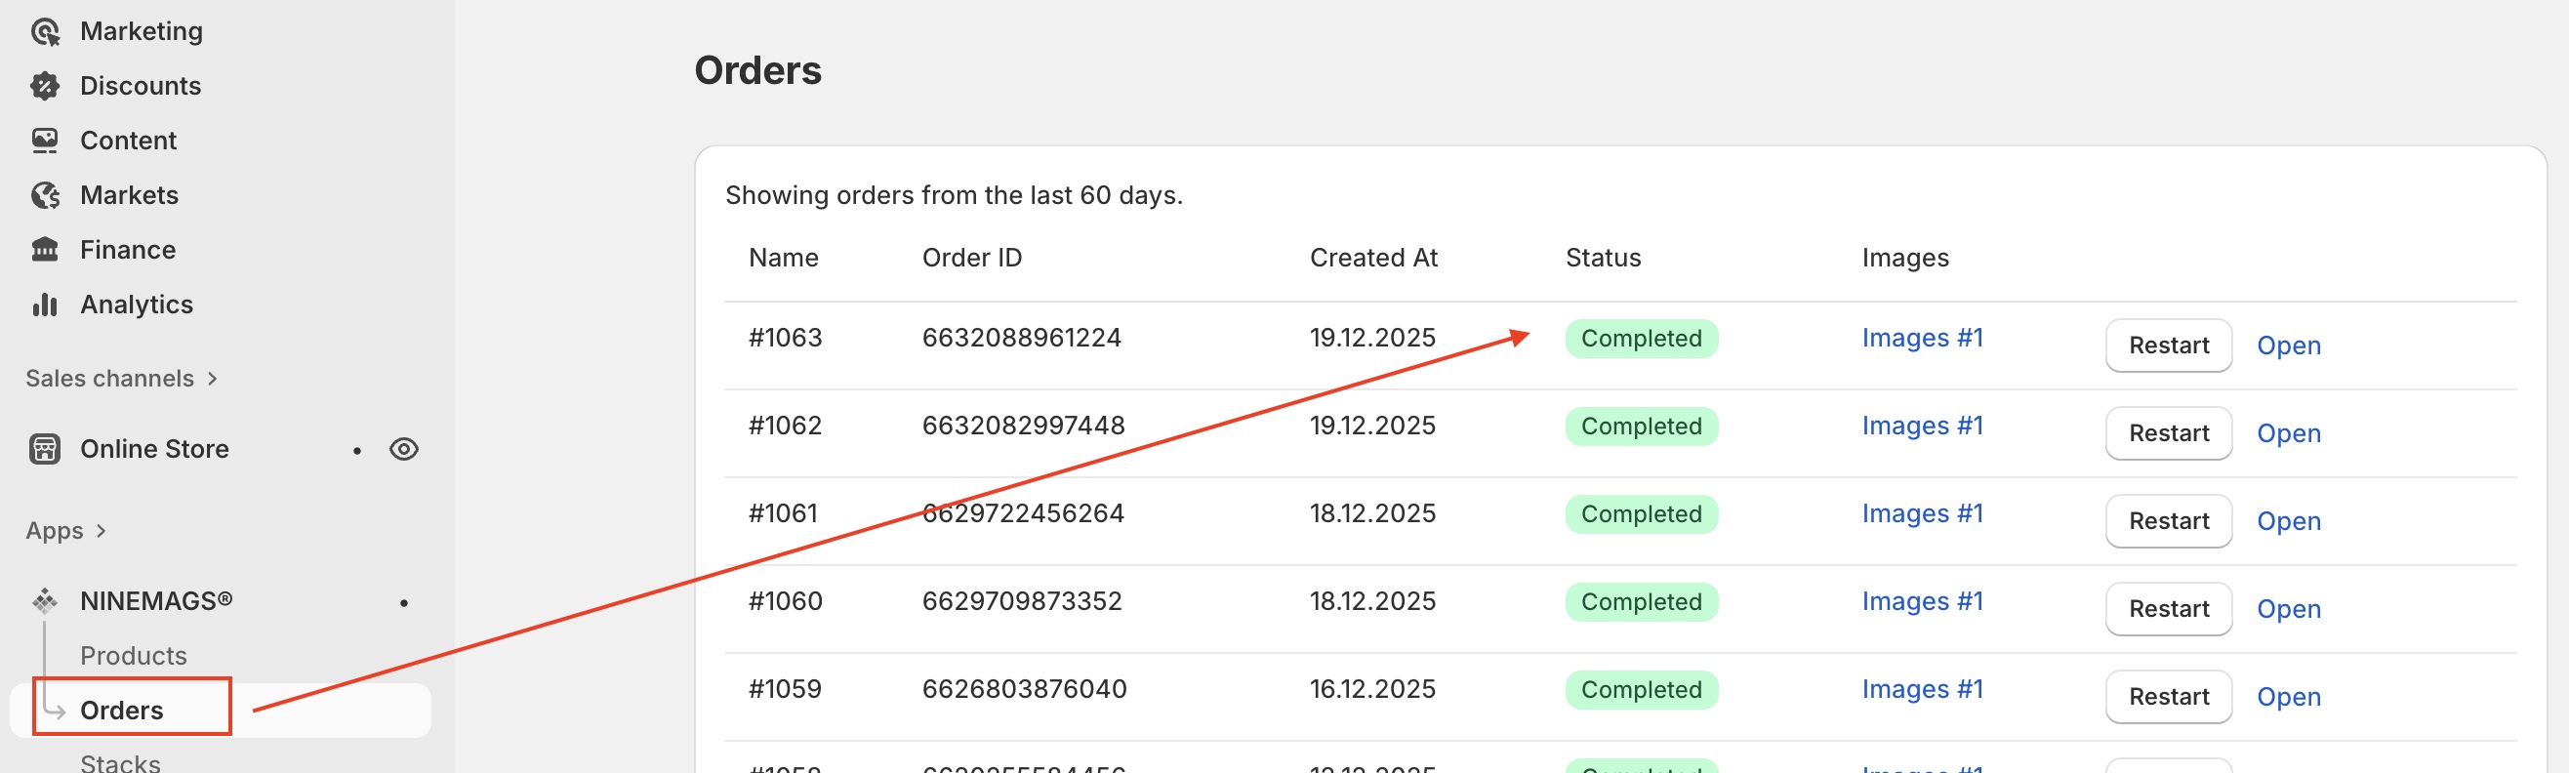
Task: Select order name #1059
Action: [785, 688]
